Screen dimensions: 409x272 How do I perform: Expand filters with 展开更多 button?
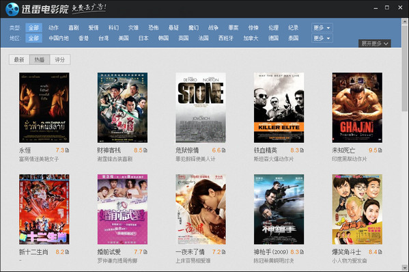pos(375,44)
